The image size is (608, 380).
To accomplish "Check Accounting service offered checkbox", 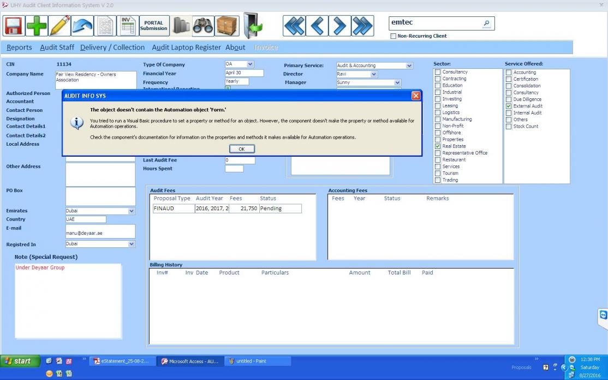I will (509, 73).
